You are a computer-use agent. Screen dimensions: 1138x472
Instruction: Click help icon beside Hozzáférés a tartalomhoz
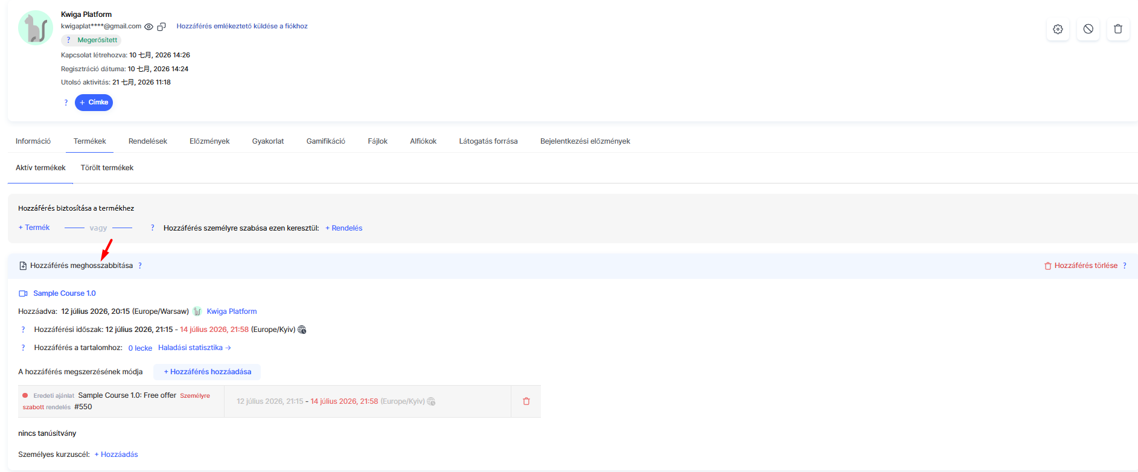coord(24,348)
